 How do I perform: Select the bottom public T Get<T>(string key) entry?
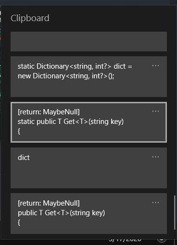click(x=88, y=213)
